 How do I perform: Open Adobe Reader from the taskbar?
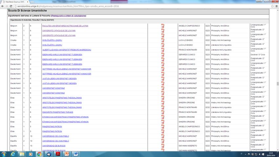click(x=57, y=153)
